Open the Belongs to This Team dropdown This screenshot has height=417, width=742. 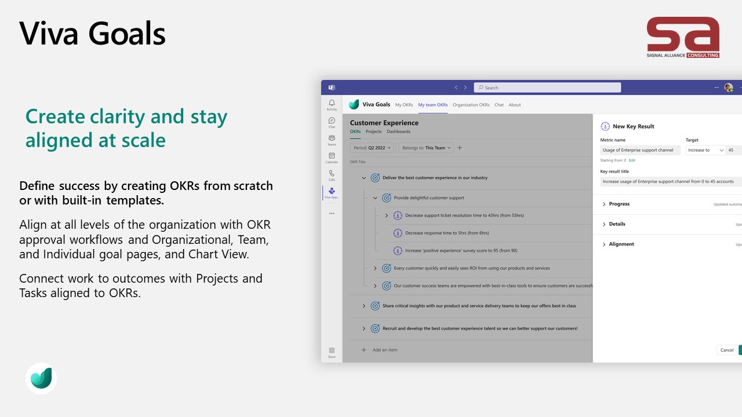point(426,148)
